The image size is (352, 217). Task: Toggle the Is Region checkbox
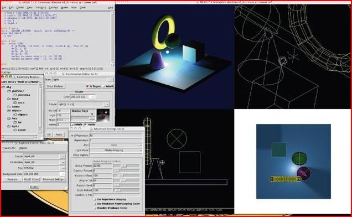pos(87,86)
